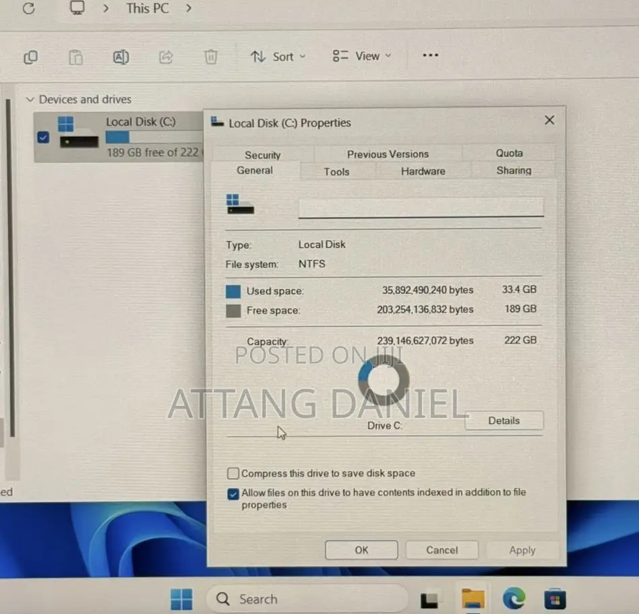Open the Windows Start menu

pos(181,599)
